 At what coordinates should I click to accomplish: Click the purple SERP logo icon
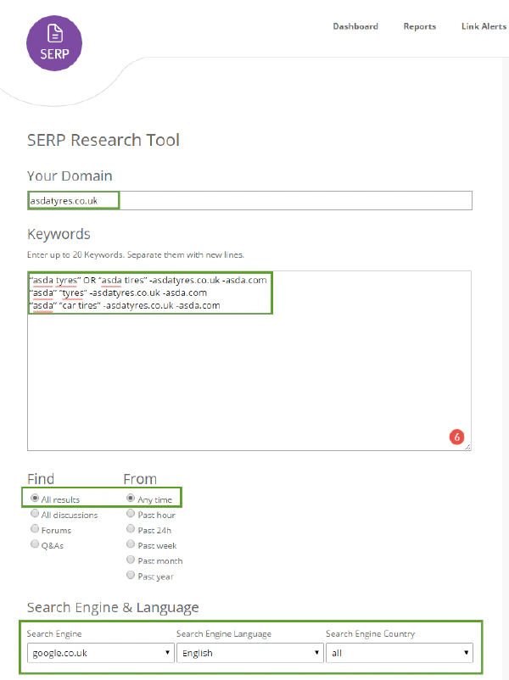coord(54,43)
